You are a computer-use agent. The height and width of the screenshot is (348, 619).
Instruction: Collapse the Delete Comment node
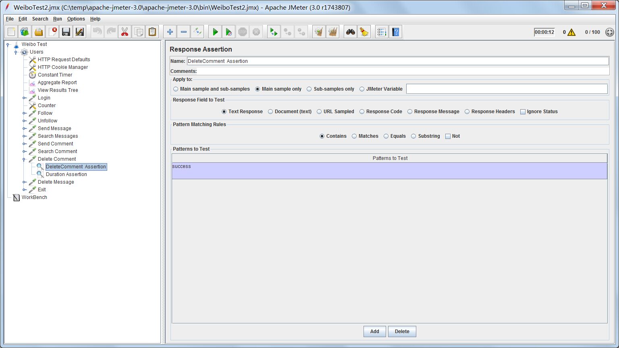[24, 159]
